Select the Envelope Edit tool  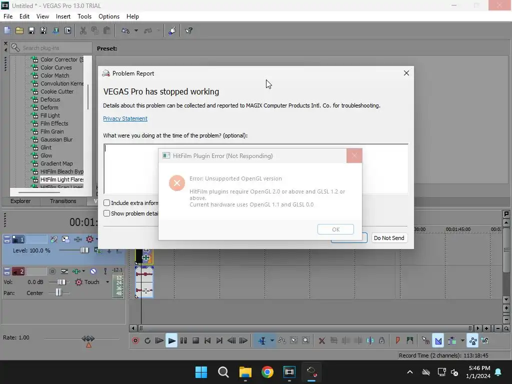(x=282, y=340)
